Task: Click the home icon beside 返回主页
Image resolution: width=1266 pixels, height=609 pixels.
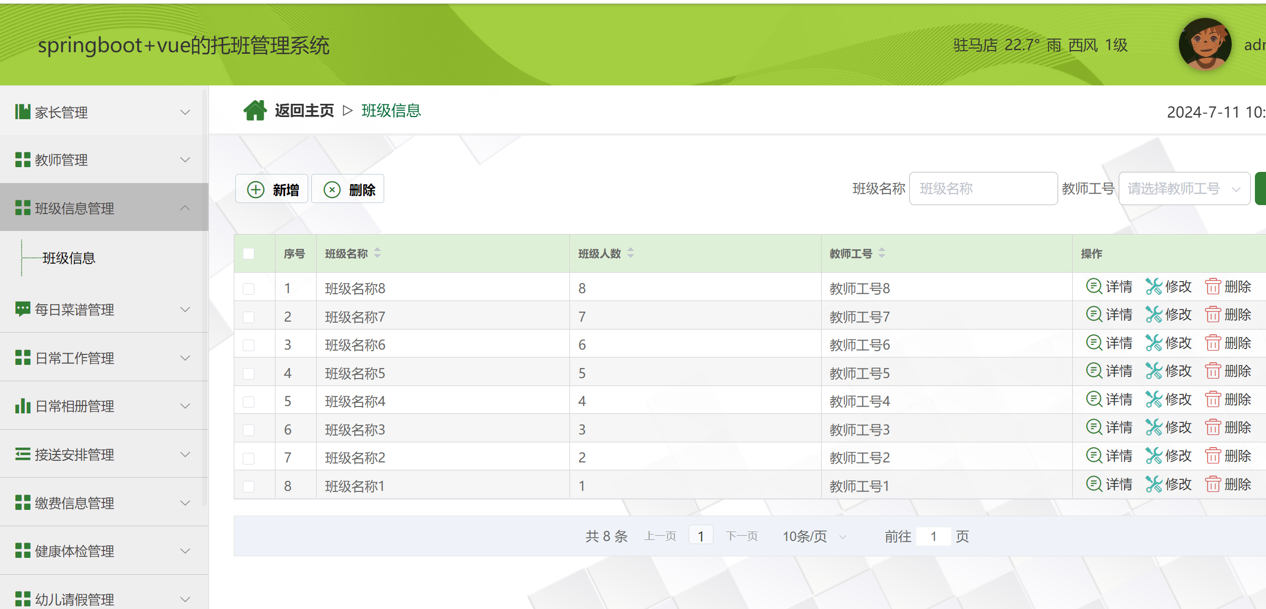Action: click(256, 110)
